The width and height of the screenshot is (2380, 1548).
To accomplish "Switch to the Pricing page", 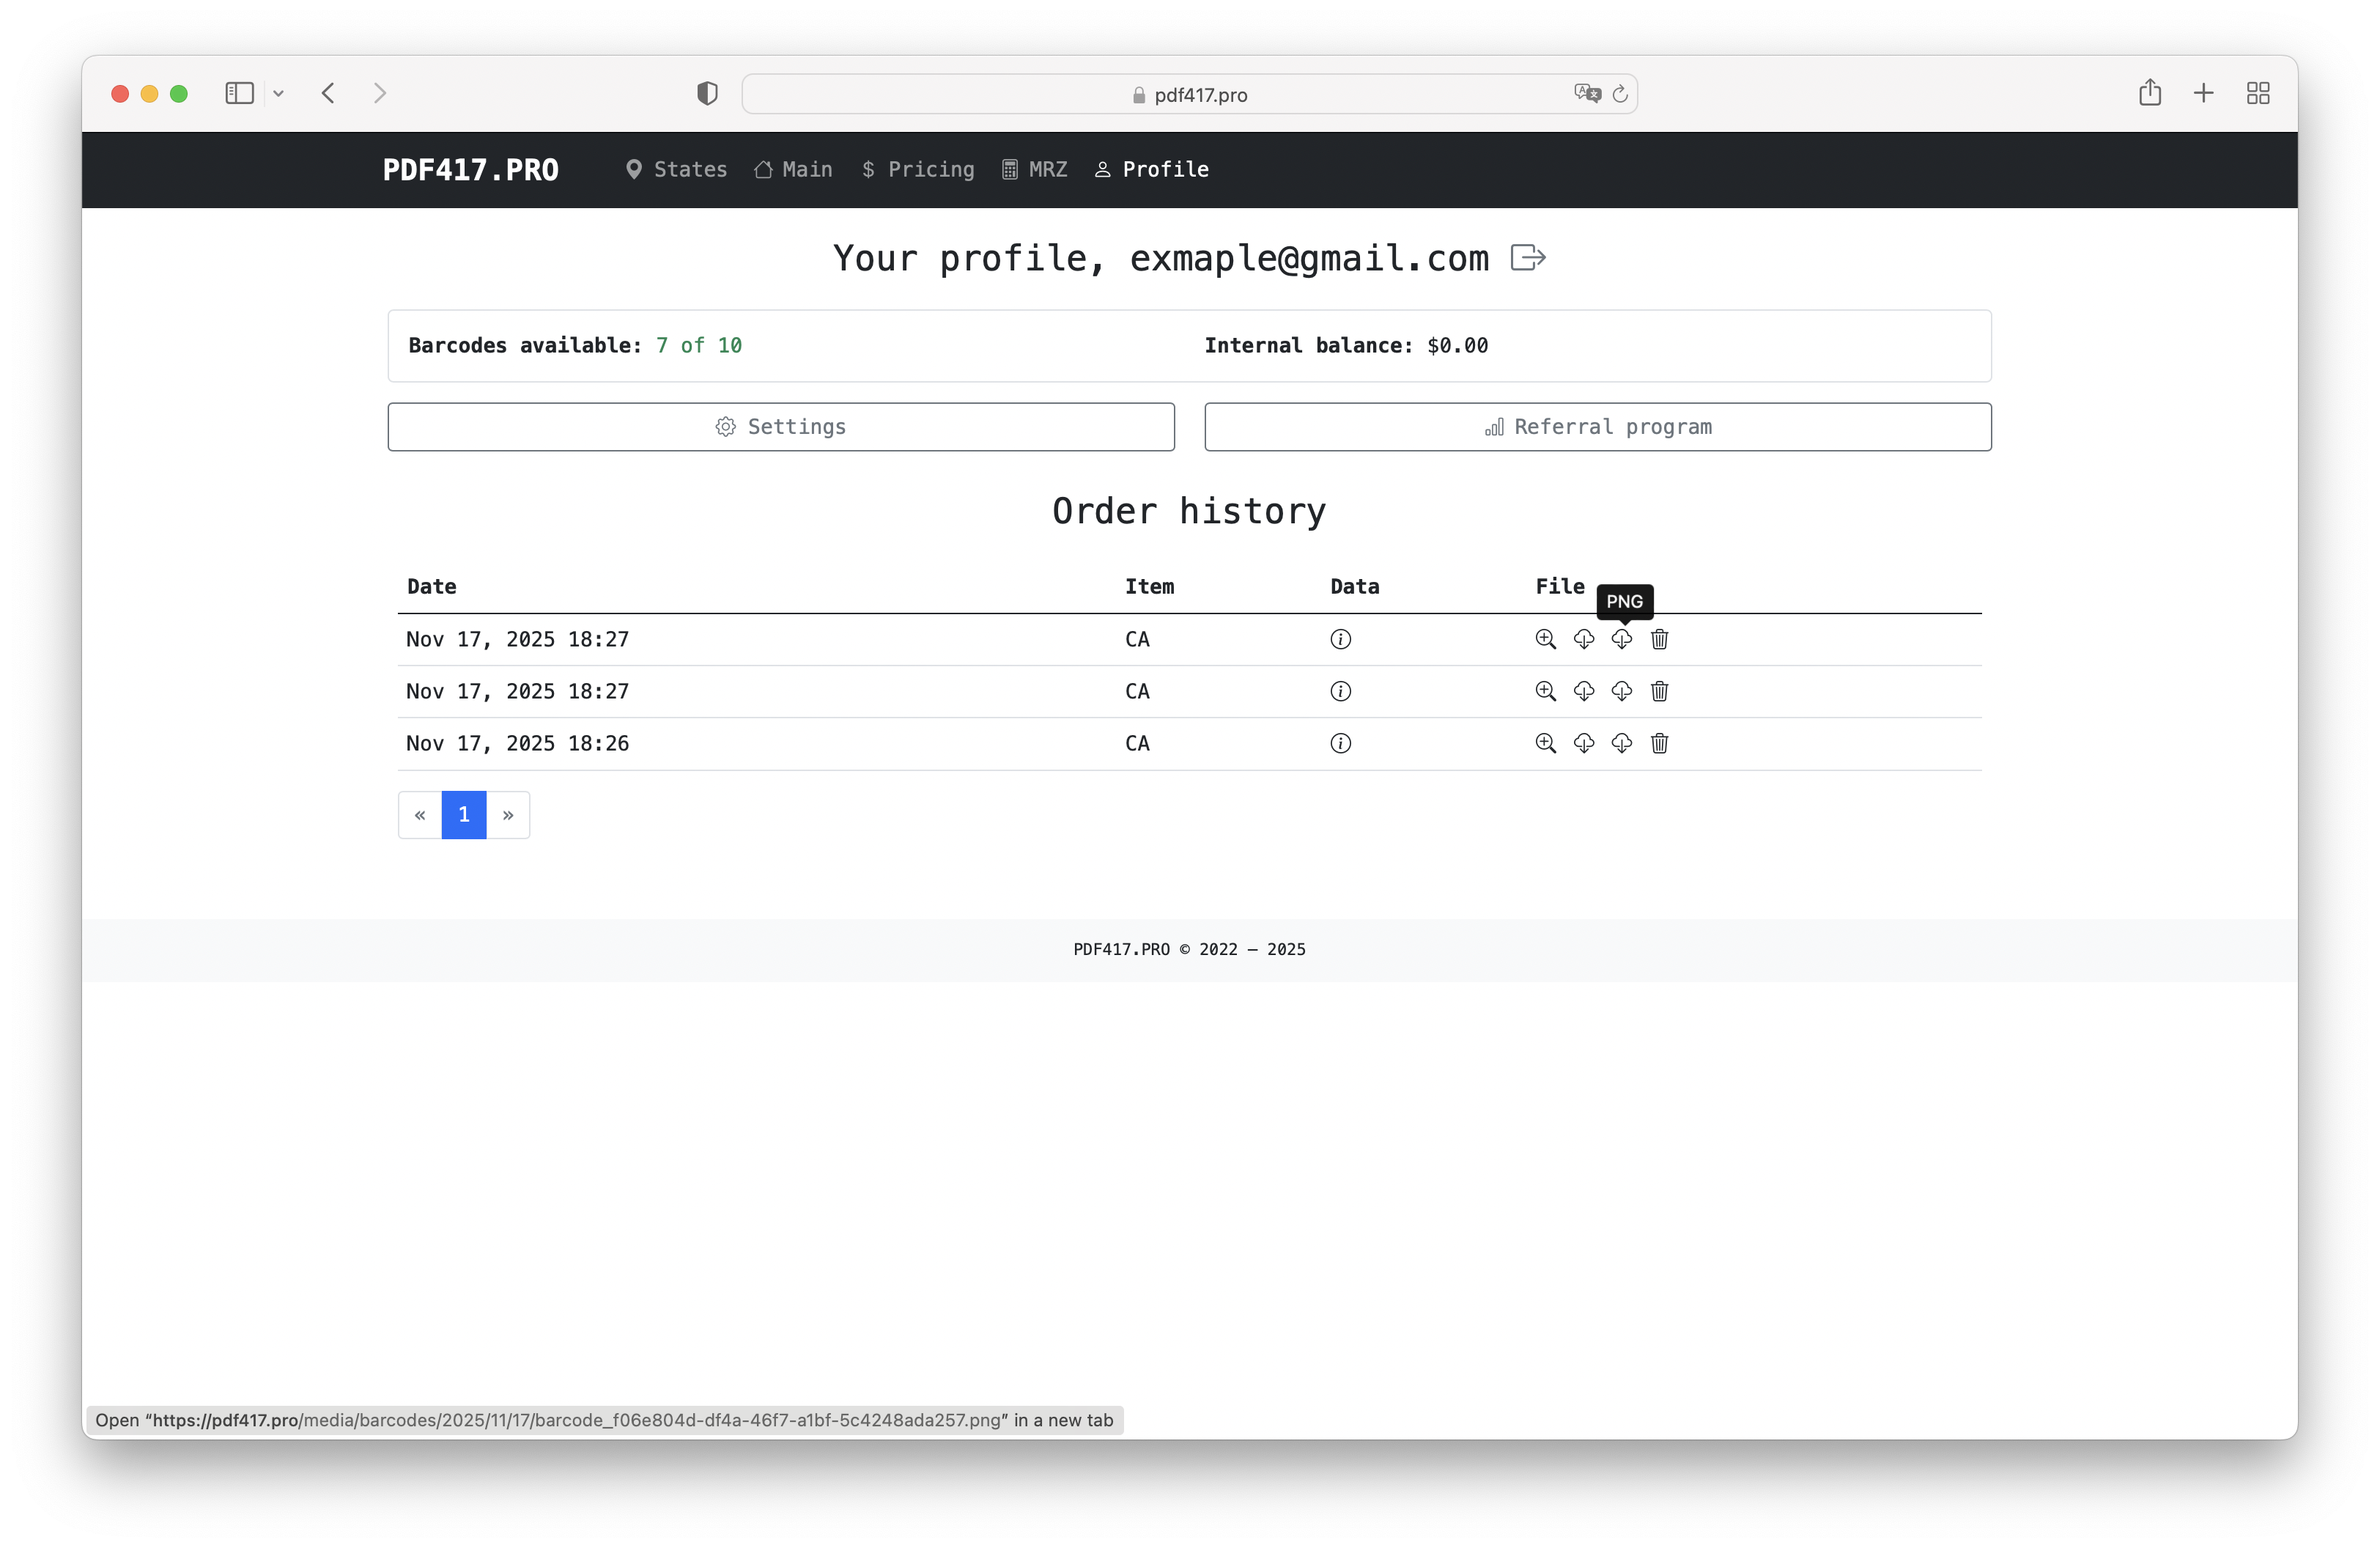I will coord(918,170).
